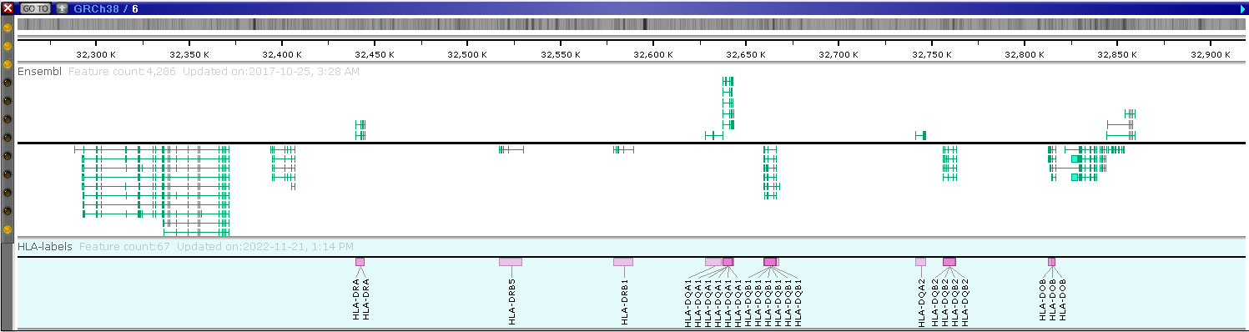The image size is (1249, 332).
Task: Close the genome browser panel with red X
Action: 8,8
